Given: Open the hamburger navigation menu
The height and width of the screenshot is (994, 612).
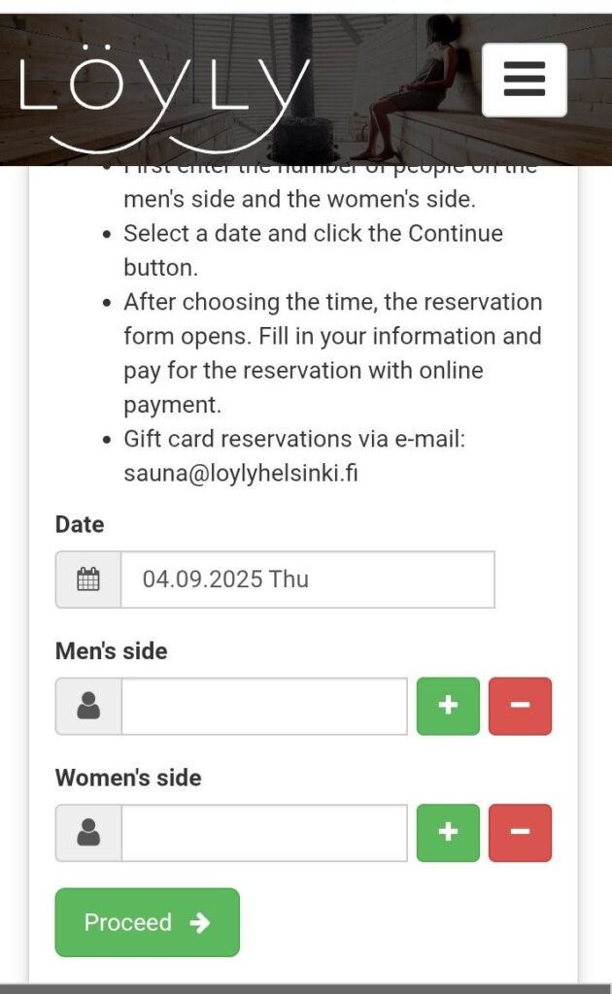Looking at the screenshot, I should [x=524, y=80].
